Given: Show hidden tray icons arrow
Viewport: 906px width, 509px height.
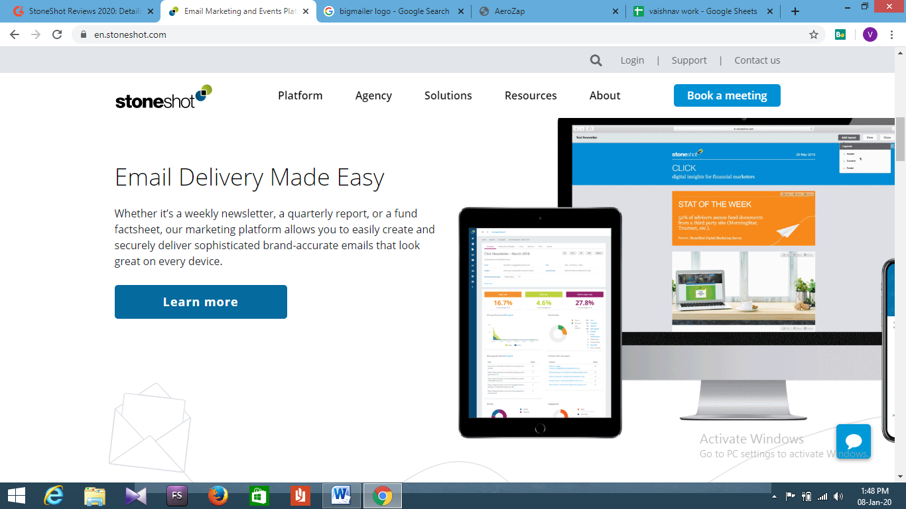Looking at the screenshot, I should [774, 496].
